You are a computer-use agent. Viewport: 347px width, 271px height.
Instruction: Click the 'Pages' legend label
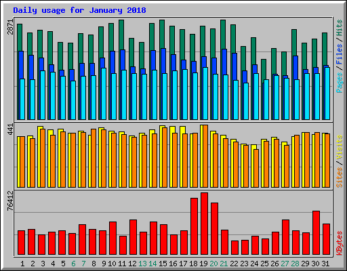click(x=339, y=83)
